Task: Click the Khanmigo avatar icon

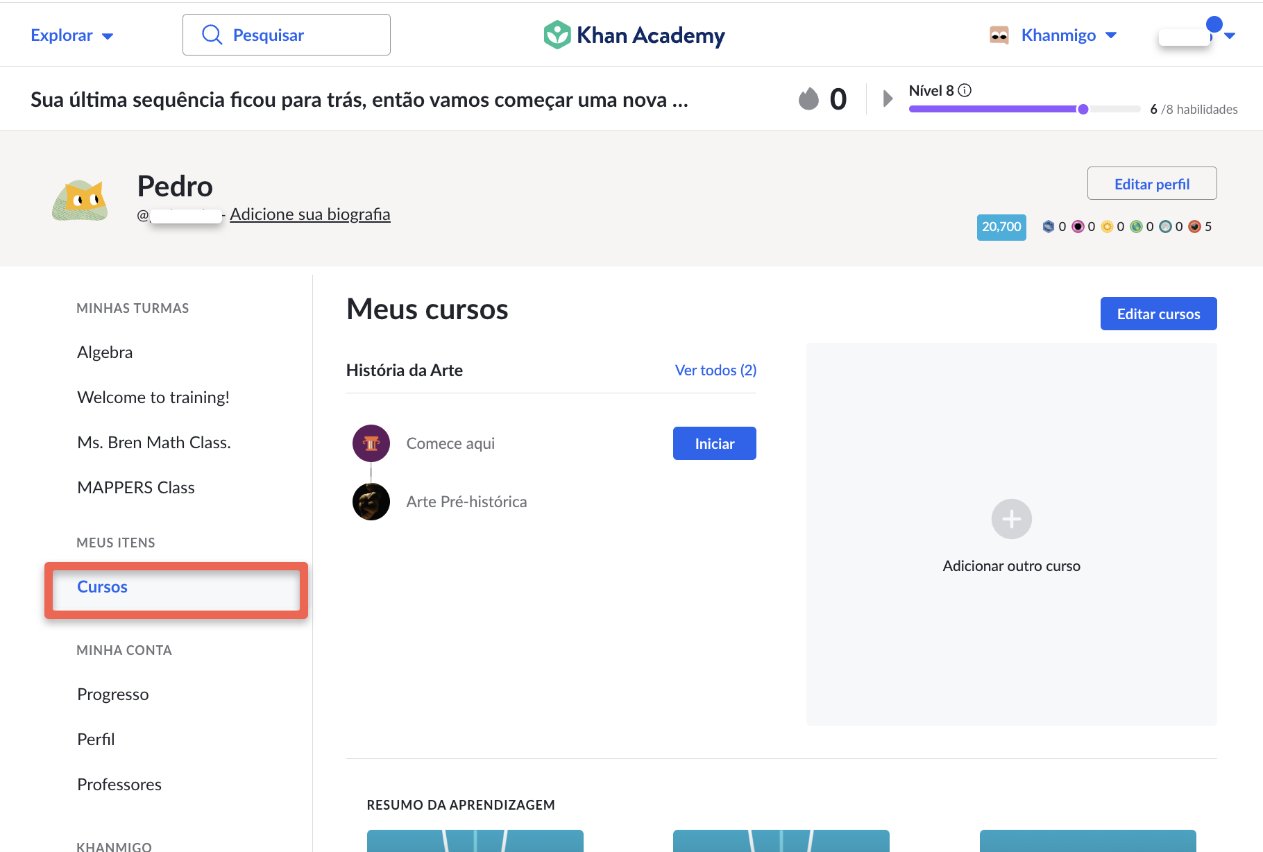Action: [999, 35]
